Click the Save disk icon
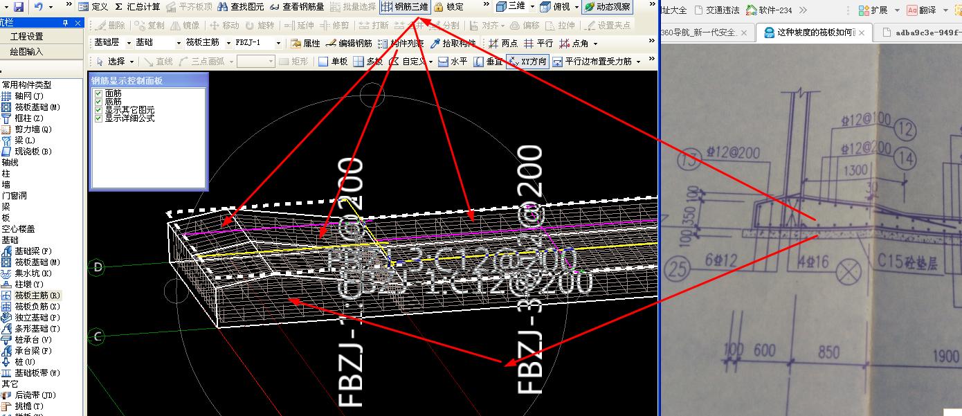962x416 pixels. click(18, 7)
